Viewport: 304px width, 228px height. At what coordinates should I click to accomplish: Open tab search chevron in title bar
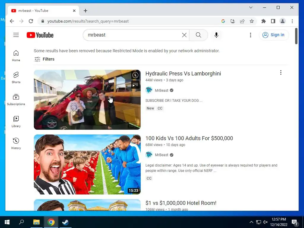click(x=251, y=7)
